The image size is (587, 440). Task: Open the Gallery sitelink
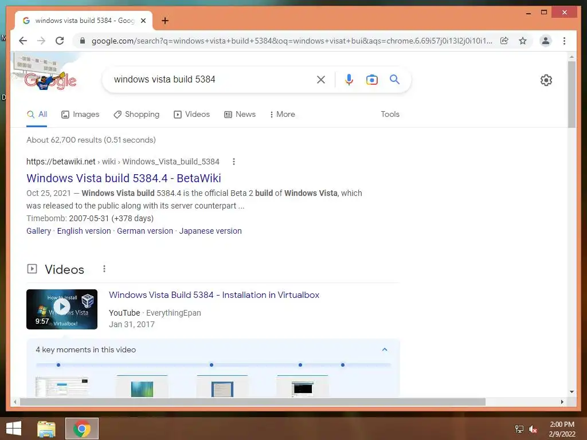pos(38,231)
